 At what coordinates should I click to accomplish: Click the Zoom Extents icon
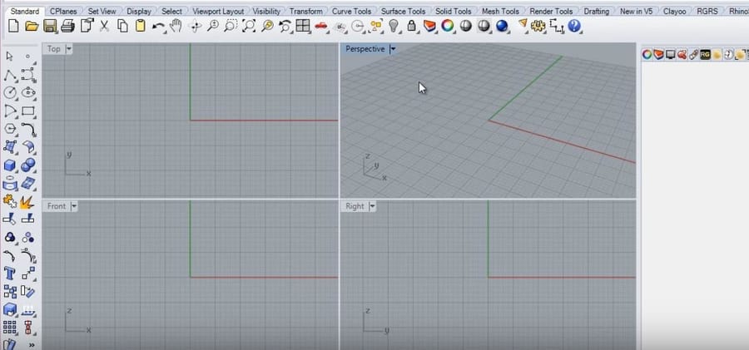coord(248,26)
